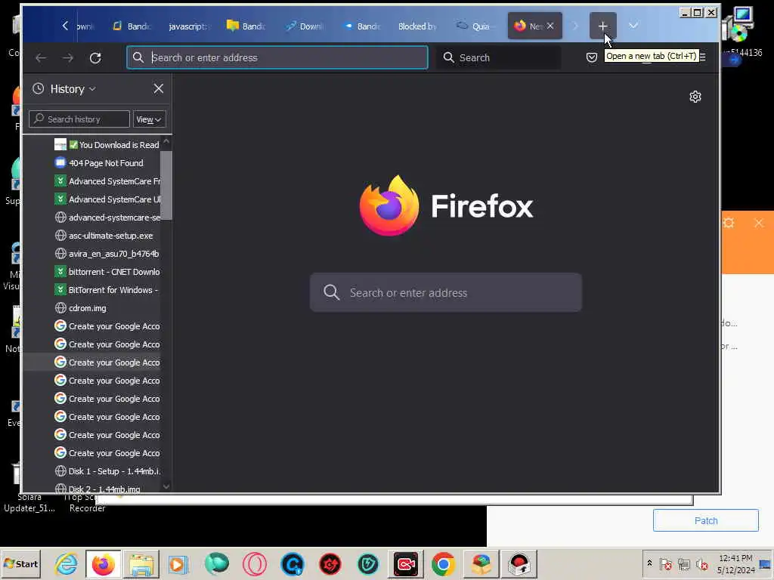The height and width of the screenshot is (580, 774).
Task: Switch to Bandic tab with yellow folder icon
Action: click(x=246, y=26)
